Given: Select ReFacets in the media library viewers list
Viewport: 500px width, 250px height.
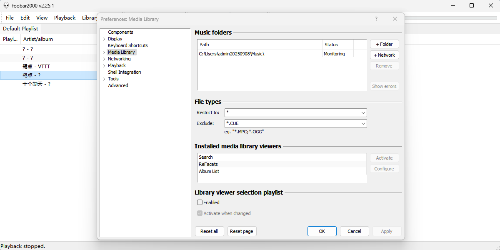Looking at the screenshot, I should (x=208, y=164).
